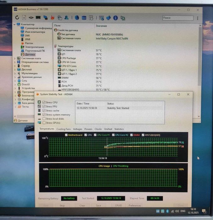Viewport: 213px width, 220px height.
Task: Expand the Системная плата tree node
Action: [15, 58]
